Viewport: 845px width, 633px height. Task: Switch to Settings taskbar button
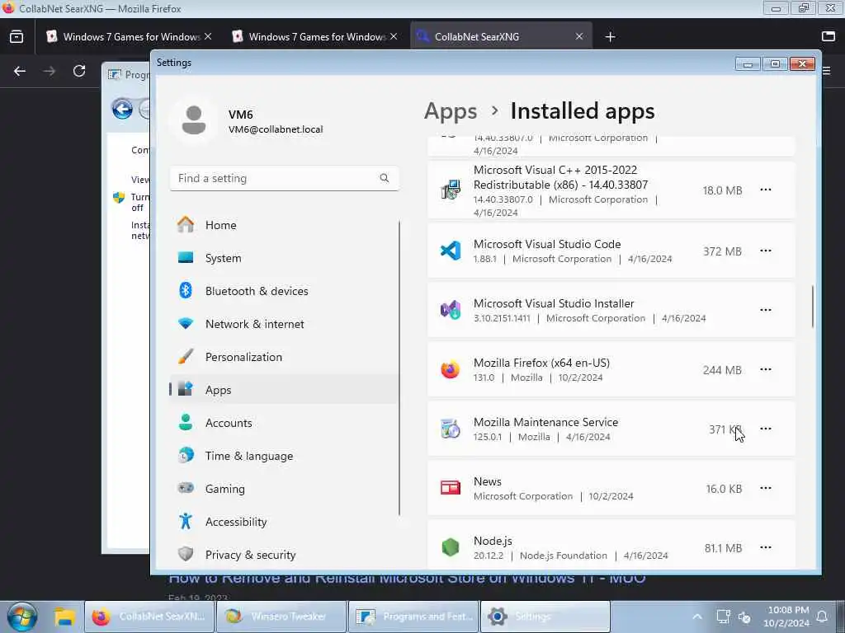(545, 617)
